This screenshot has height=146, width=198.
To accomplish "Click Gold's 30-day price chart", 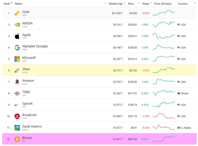I will click(x=164, y=13).
